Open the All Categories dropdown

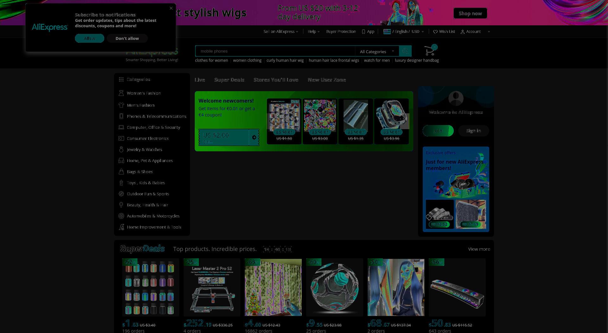pyautogui.click(x=377, y=51)
